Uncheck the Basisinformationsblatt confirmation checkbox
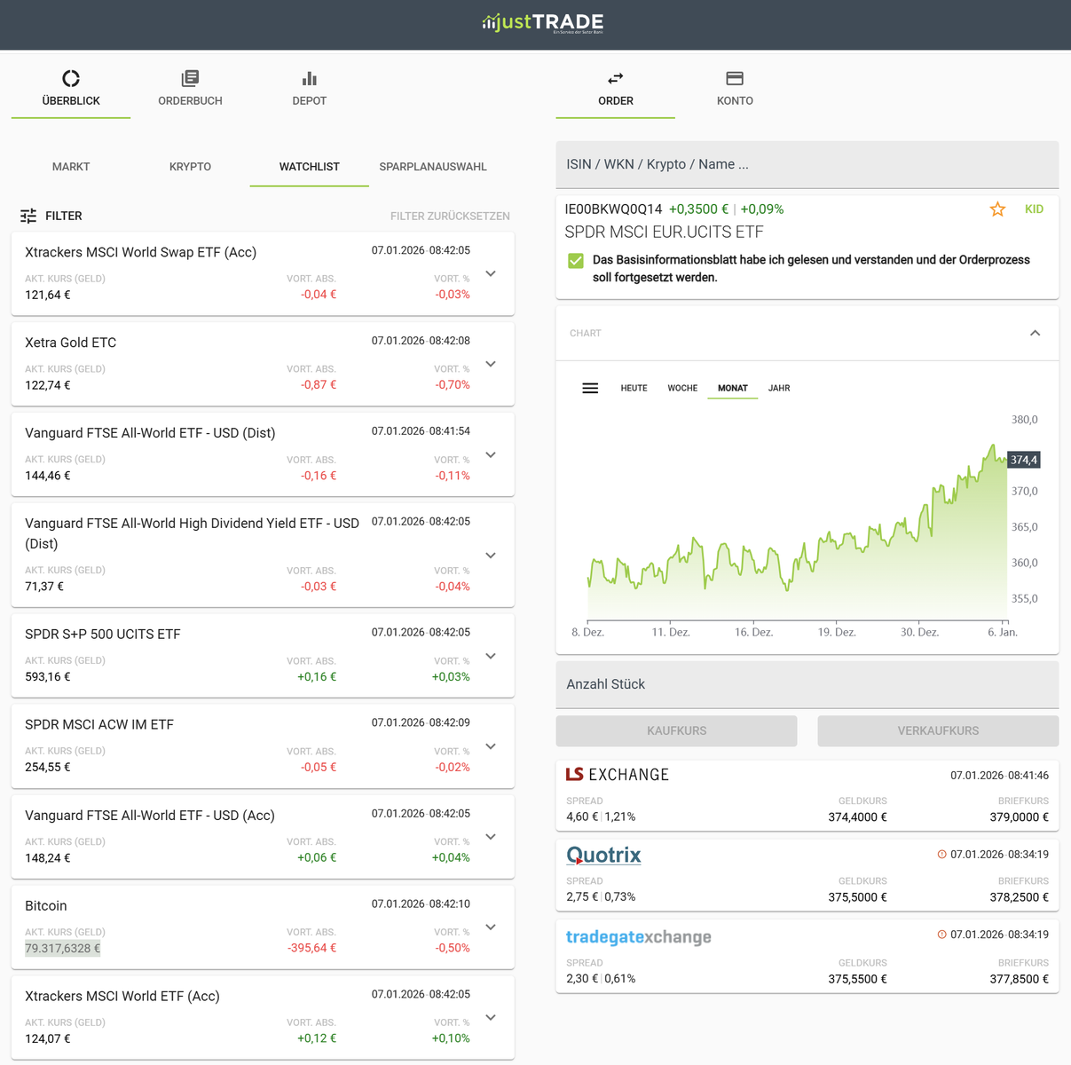Screen dimensions: 1071x1065 point(576,261)
